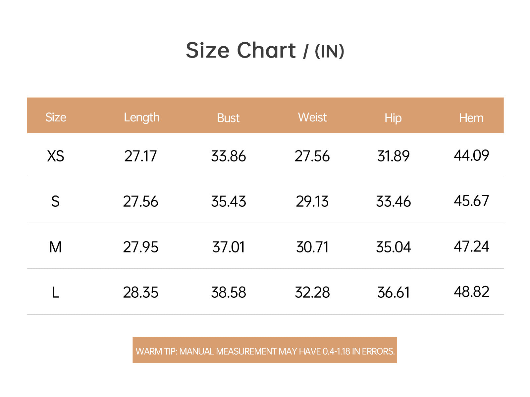Select the Weist column header
This screenshot has height=397, width=530.
(312, 117)
